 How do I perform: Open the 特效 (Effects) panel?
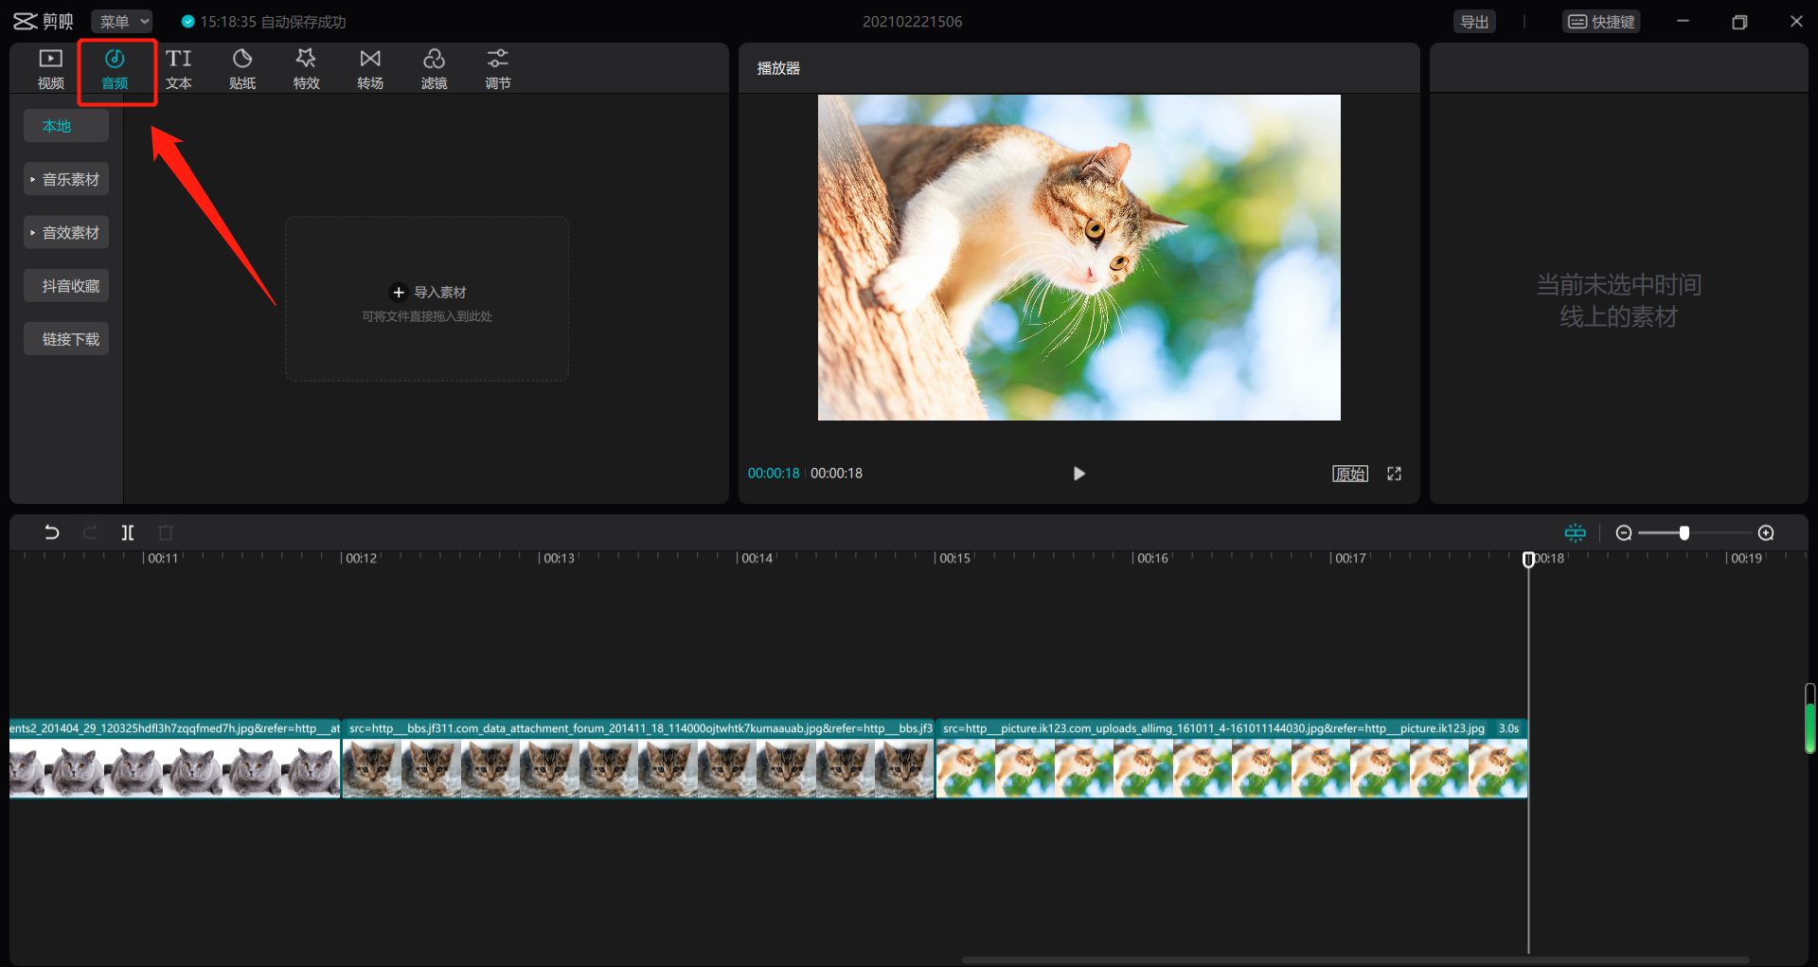[x=306, y=68]
